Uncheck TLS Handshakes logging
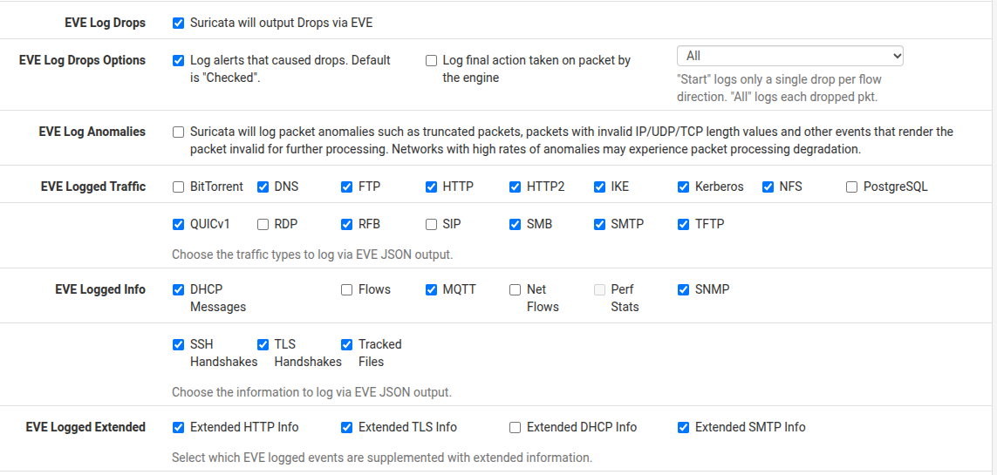The width and height of the screenshot is (997, 475). (263, 345)
